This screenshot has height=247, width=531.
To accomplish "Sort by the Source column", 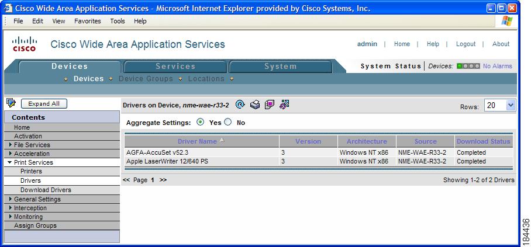I will pos(425,141).
